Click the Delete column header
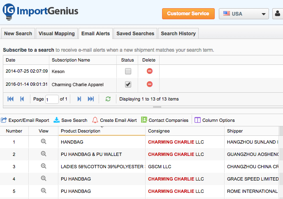 click(149, 60)
